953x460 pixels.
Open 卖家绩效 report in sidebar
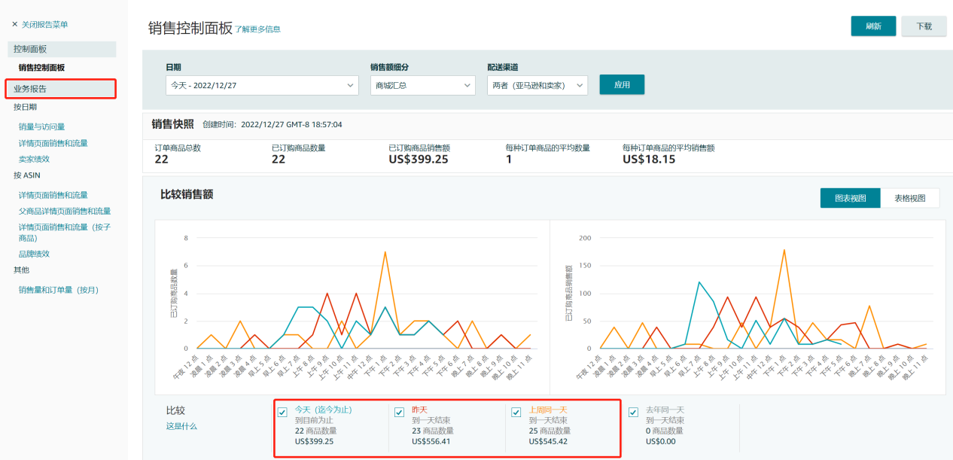pos(34,159)
